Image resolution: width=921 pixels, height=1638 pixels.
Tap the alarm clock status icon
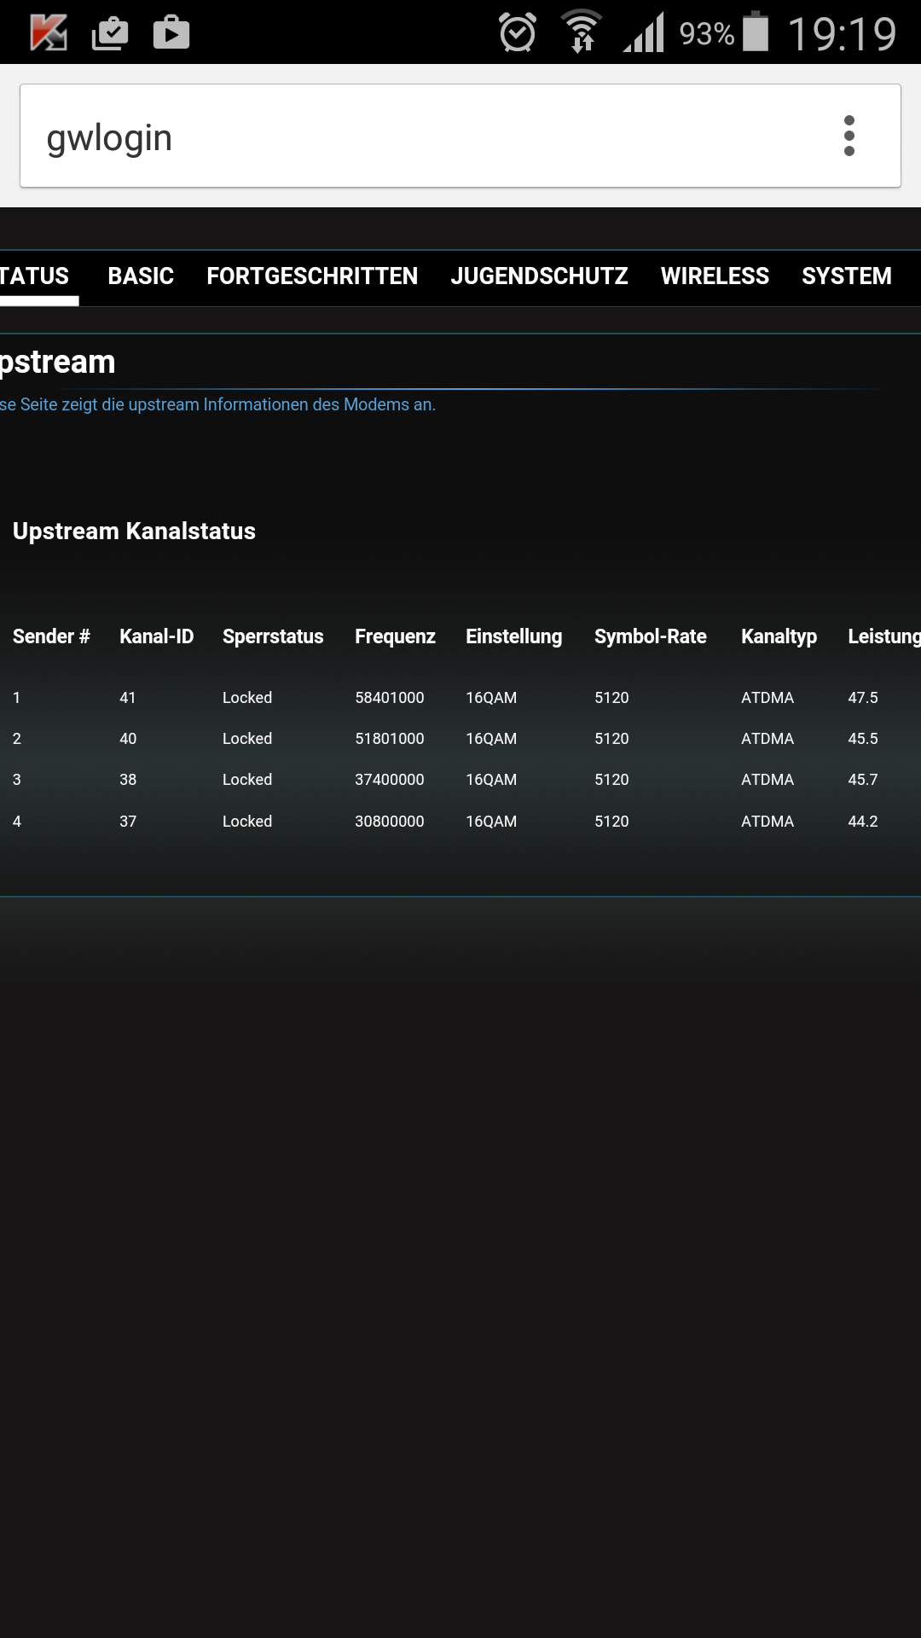click(518, 33)
